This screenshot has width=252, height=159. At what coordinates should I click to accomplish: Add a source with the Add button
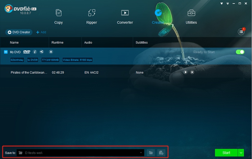click(x=41, y=32)
